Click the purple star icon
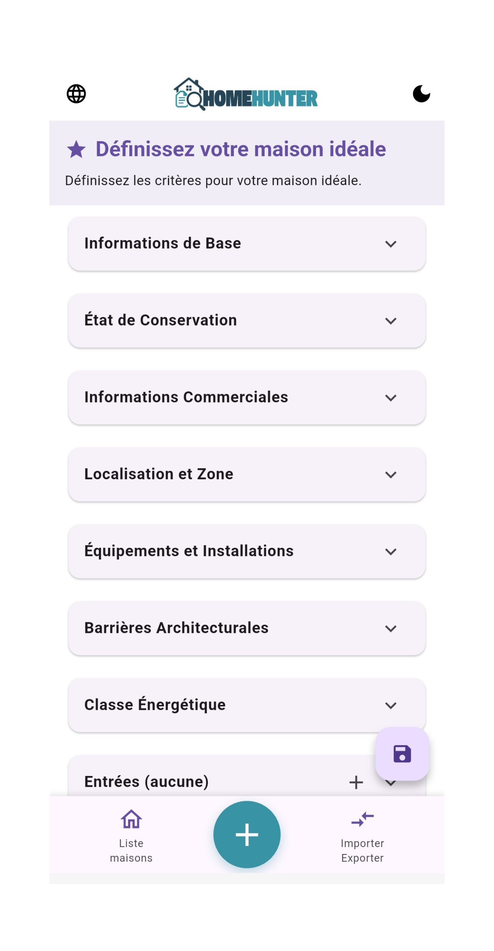Viewport: 494px width, 951px height. point(76,149)
